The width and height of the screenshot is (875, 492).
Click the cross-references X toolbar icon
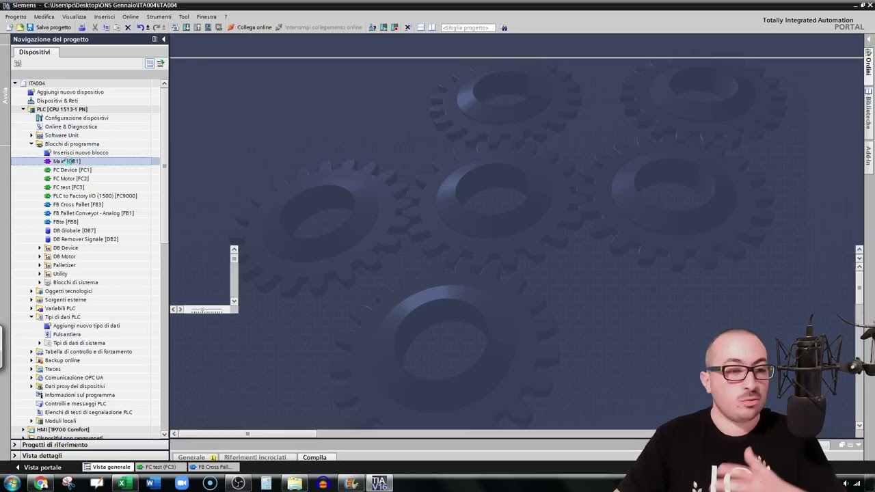pyautogui.click(x=407, y=27)
